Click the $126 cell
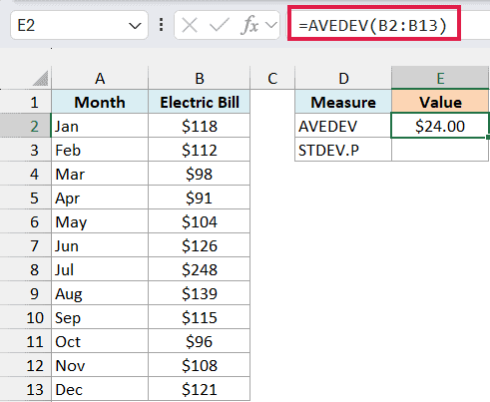Screen dimensions: 490x402 200,245
